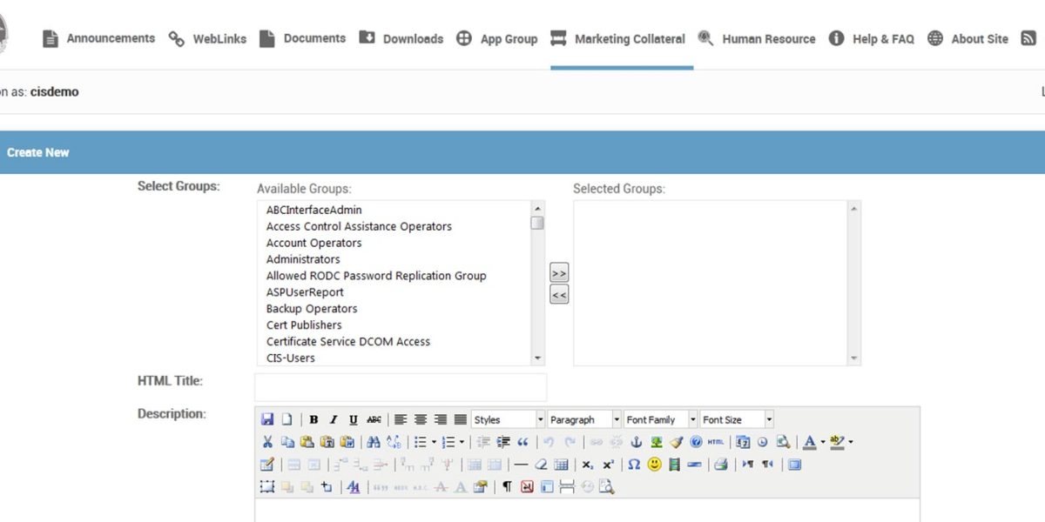Open the text color picker
The width and height of the screenshot is (1045, 522).
click(809, 442)
